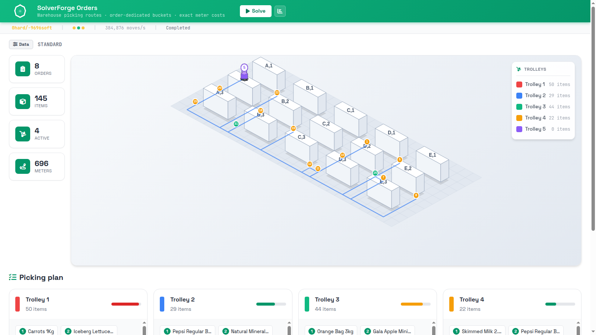Click stop marker 8 near shelf E,3

click(x=416, y=195)
